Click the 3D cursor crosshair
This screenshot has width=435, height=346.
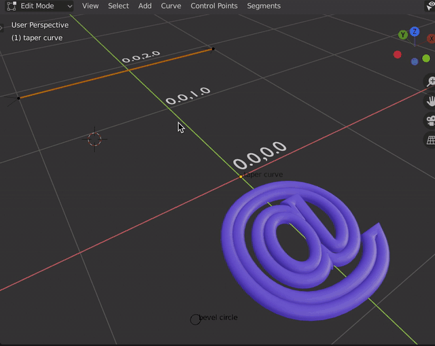pos(94,139)
